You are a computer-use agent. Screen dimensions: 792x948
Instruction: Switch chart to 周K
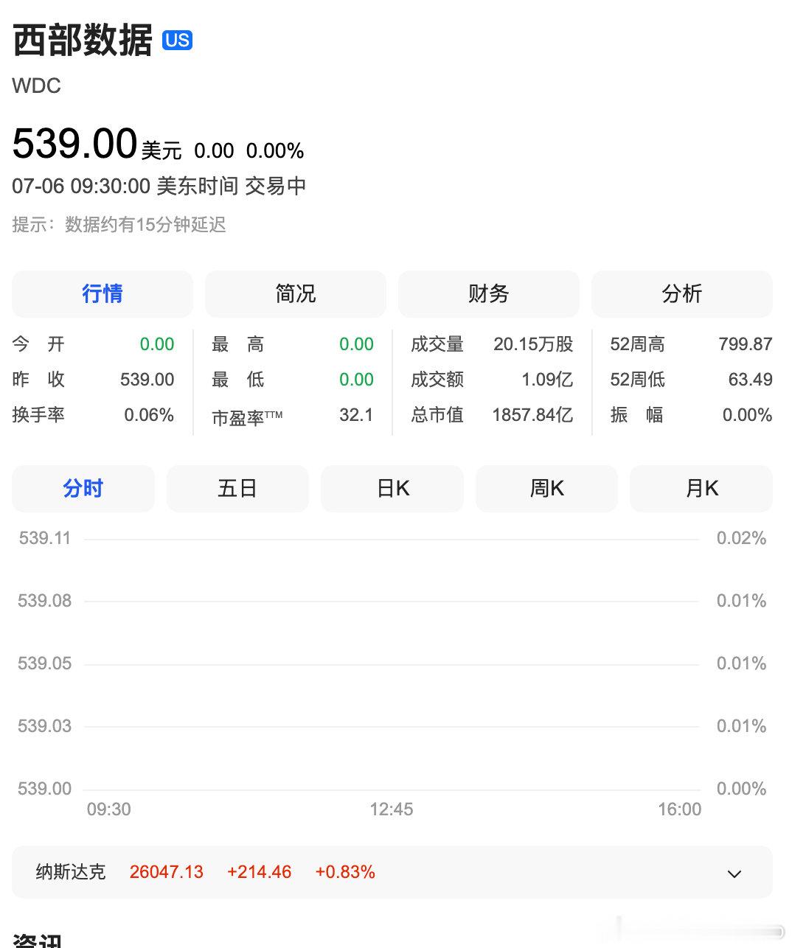[x=546, y=488]
